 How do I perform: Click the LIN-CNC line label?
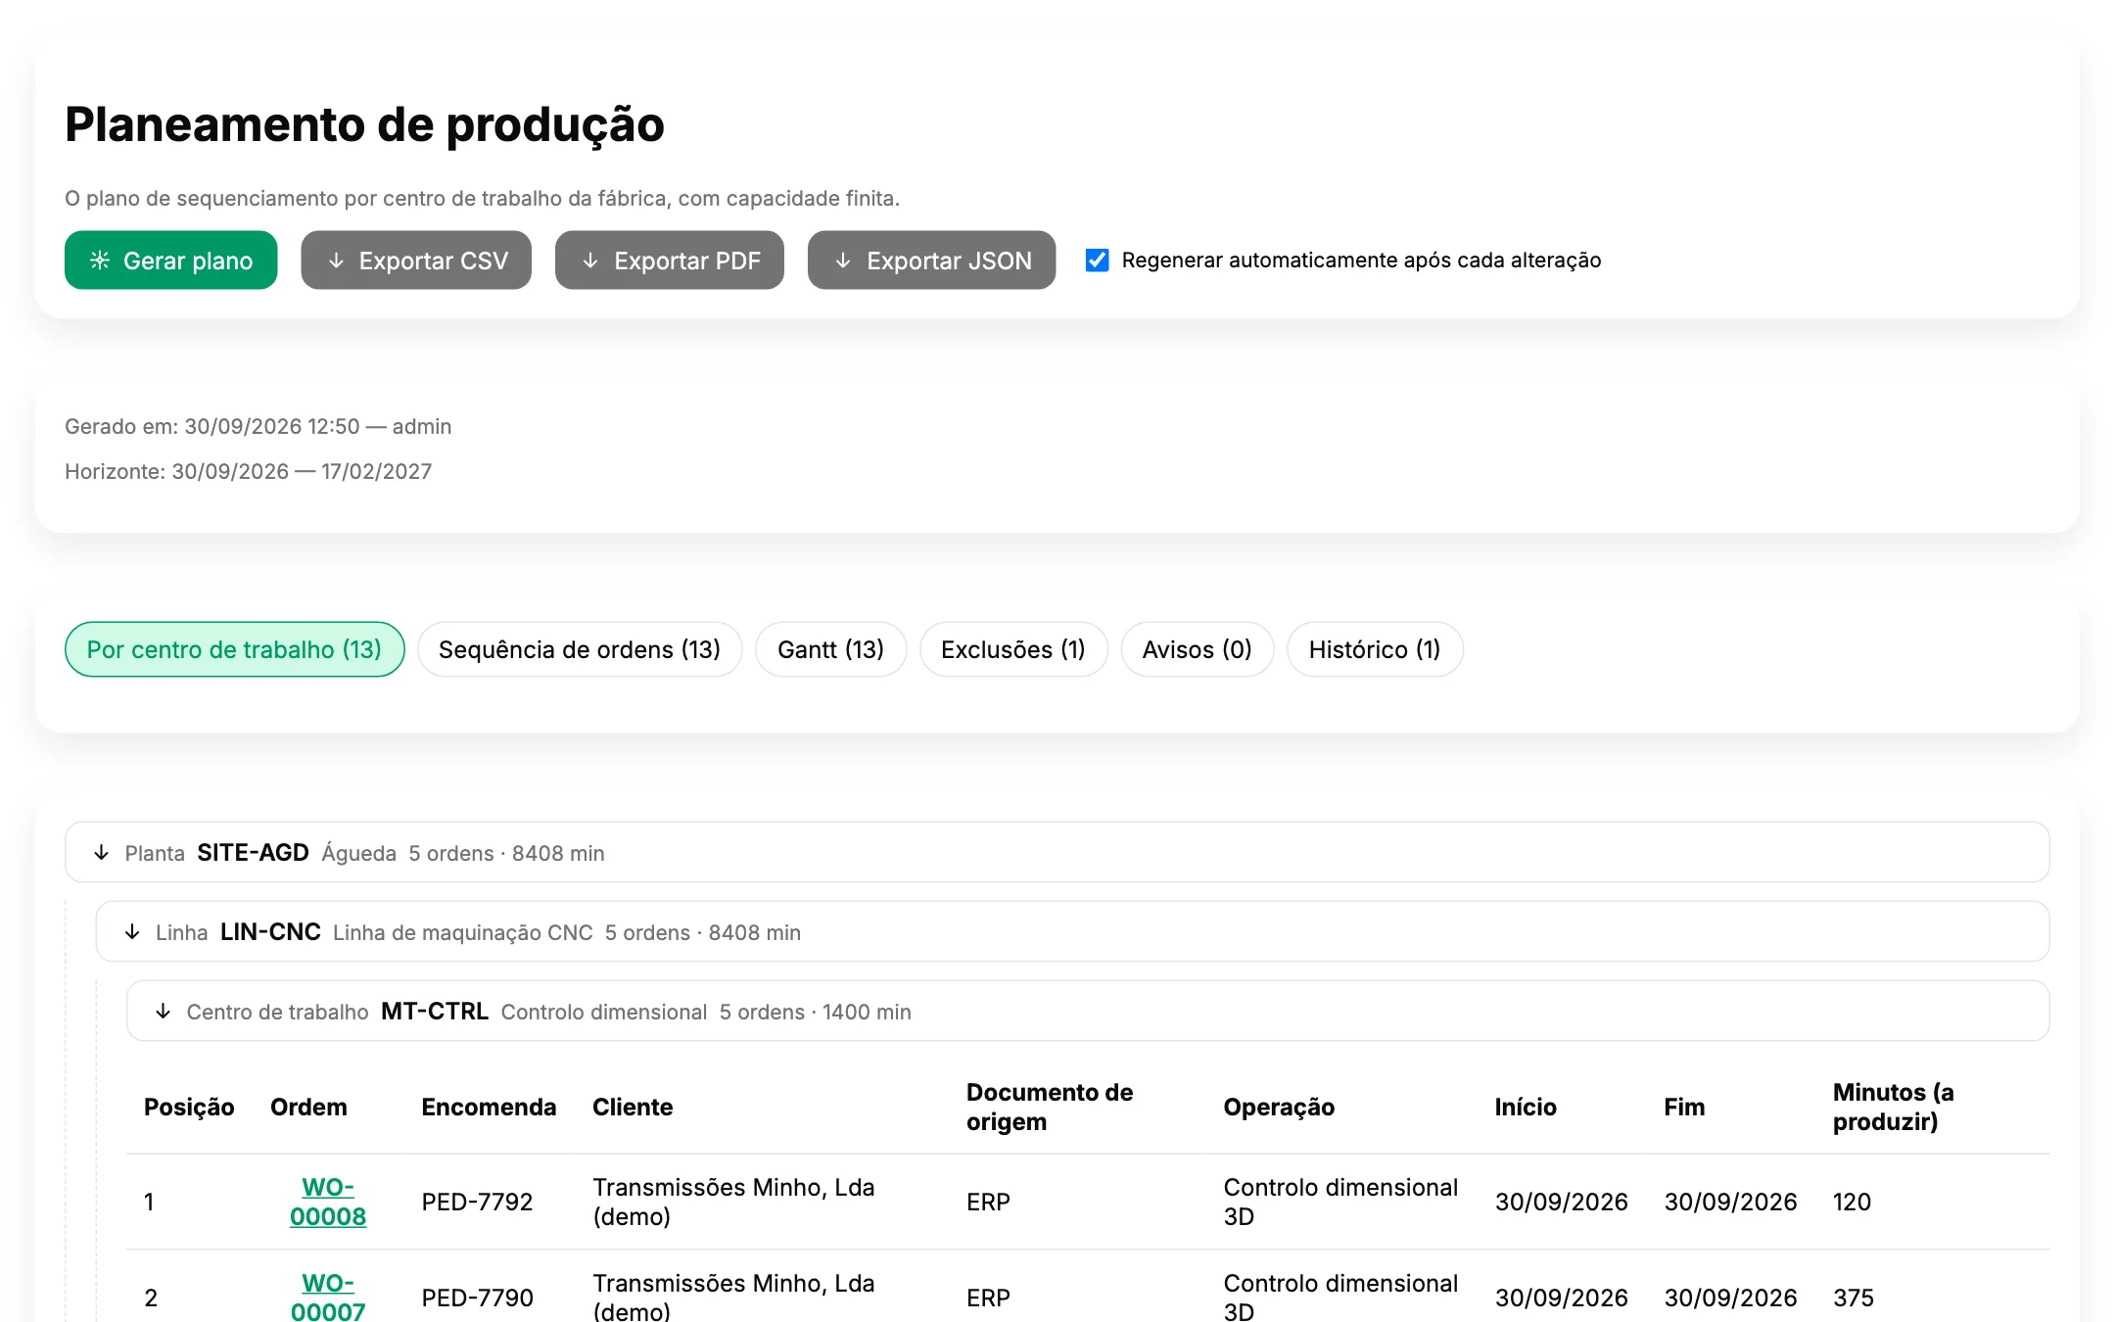tap(270, 932)
